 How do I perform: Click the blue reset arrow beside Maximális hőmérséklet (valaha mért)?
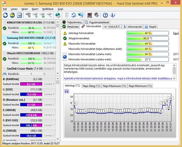tap(65, 57)
